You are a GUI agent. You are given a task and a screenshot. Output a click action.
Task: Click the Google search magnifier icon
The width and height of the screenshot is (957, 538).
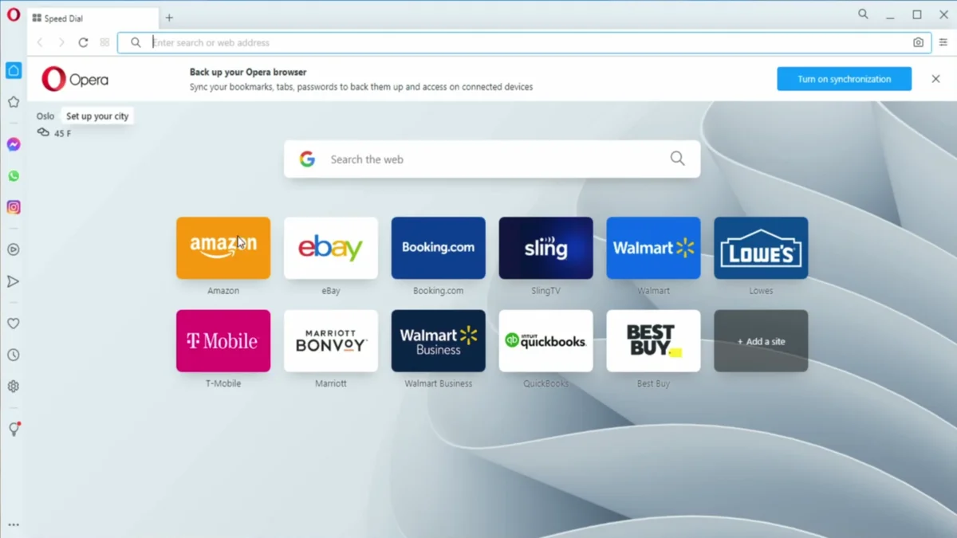(677, 159)
